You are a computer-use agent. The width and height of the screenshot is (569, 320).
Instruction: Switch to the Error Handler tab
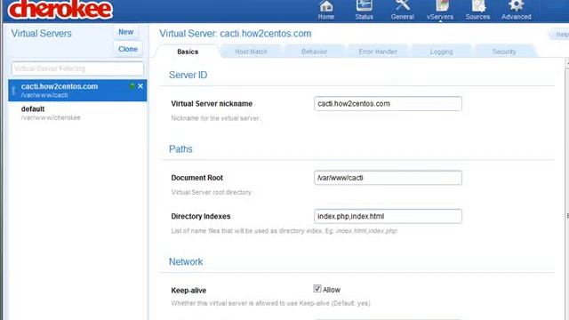[378, 52]
